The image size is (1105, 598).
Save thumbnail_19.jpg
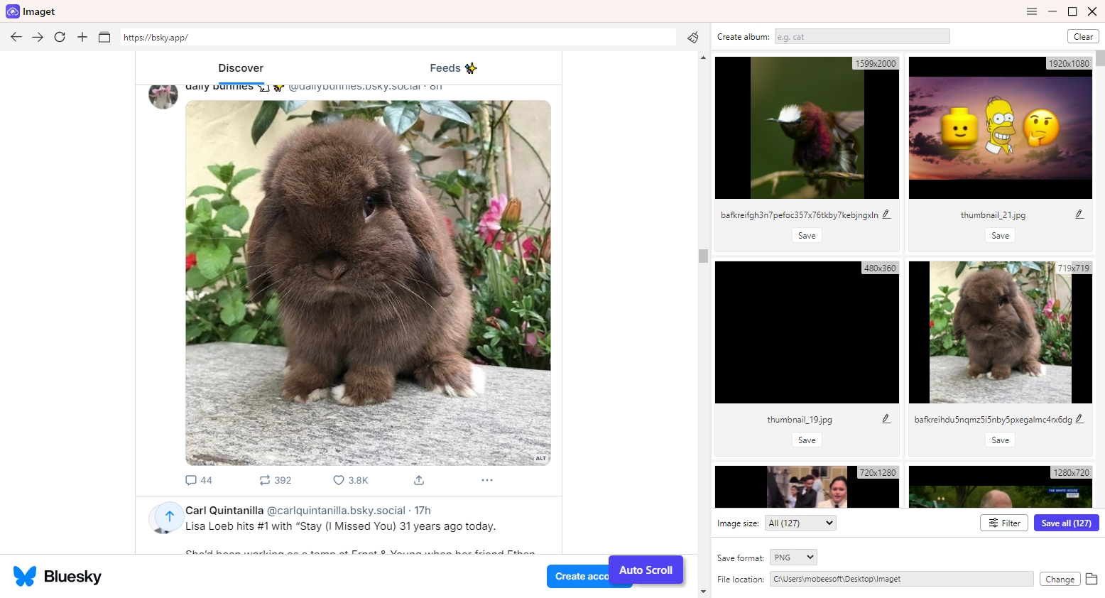click(807, 440)
